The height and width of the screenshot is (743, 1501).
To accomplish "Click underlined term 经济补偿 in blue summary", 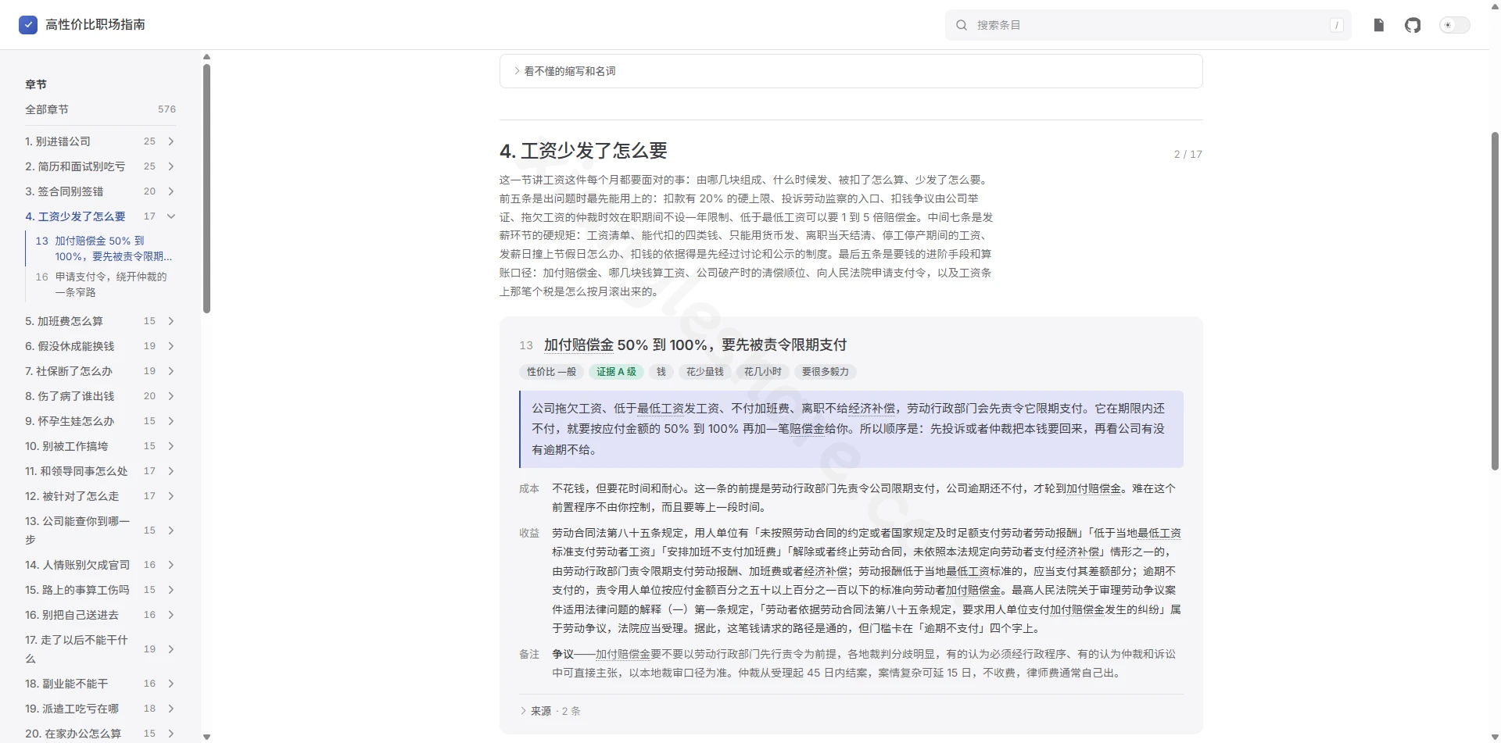I will [870, 408].
